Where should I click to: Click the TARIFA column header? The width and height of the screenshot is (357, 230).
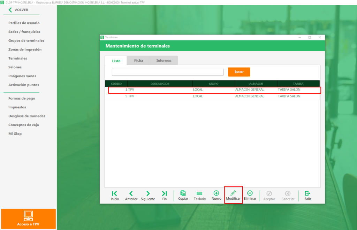point(298,84)
